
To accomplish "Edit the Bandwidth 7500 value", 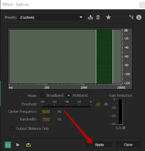I will 46,119.
